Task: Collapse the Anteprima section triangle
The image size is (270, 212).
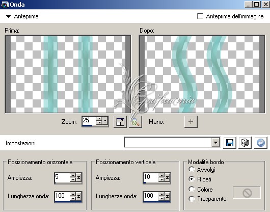Action: pos(8,16)
